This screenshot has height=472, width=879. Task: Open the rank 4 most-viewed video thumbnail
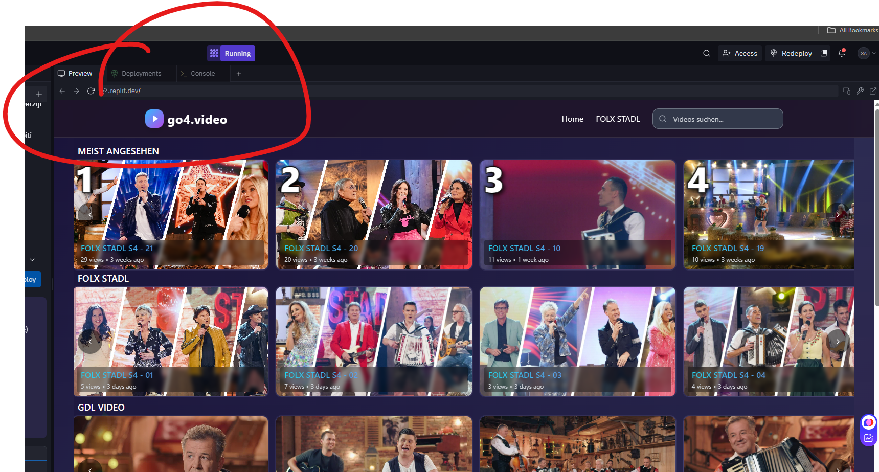769,215
